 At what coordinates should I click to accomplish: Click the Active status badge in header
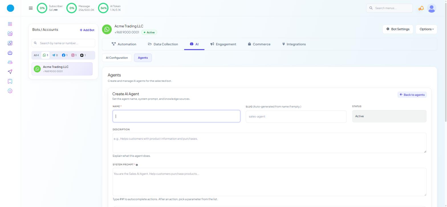pyautogui.click(x=149, y=33)
